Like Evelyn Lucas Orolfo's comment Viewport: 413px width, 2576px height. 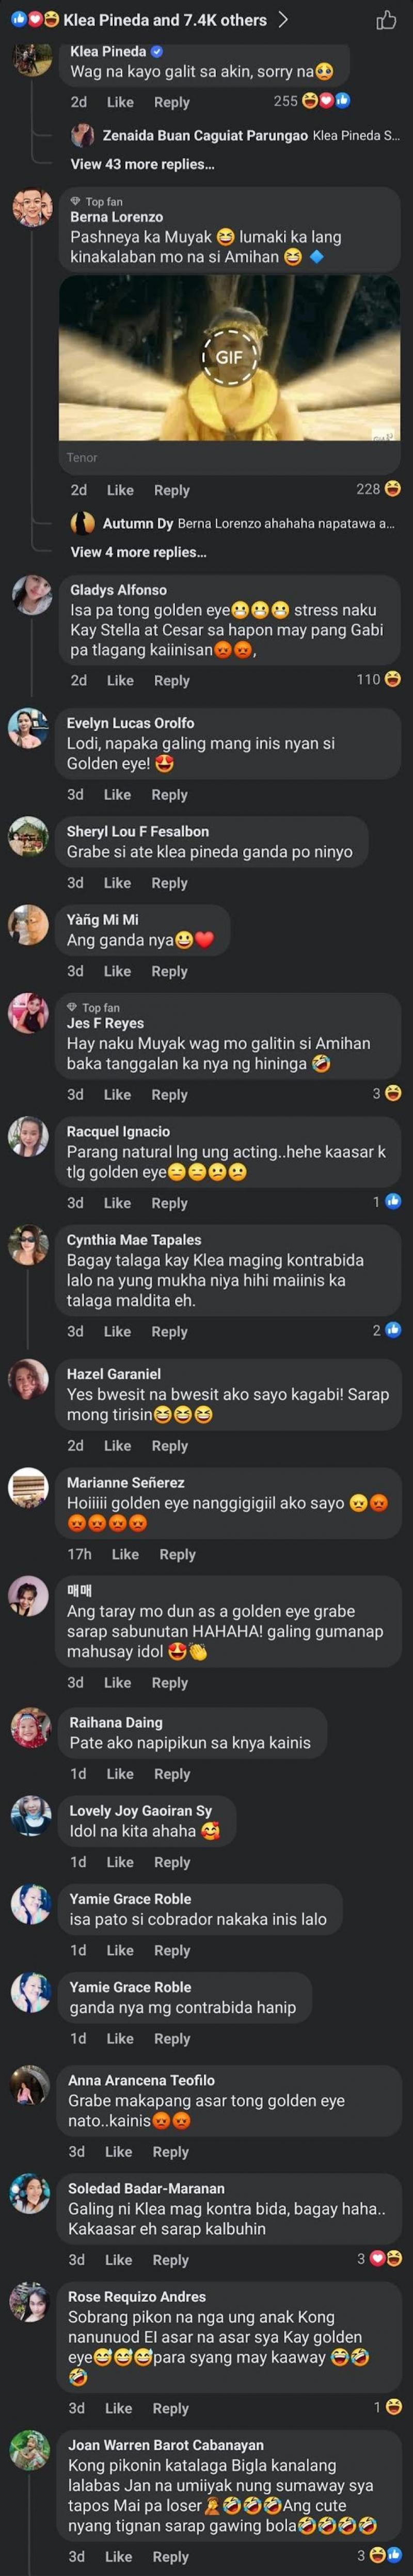(117, 795)
